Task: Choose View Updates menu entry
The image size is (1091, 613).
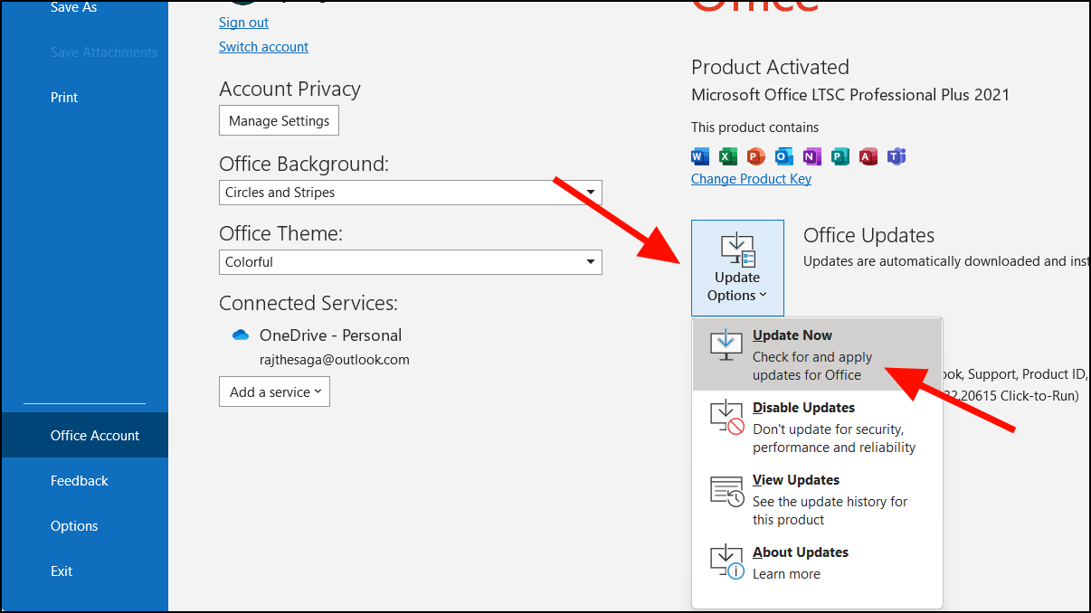Action: pyautogui.click(x=817, y=499)
